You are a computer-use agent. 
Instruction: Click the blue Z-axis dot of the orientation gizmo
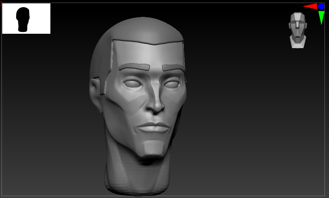tap(321, 6)
